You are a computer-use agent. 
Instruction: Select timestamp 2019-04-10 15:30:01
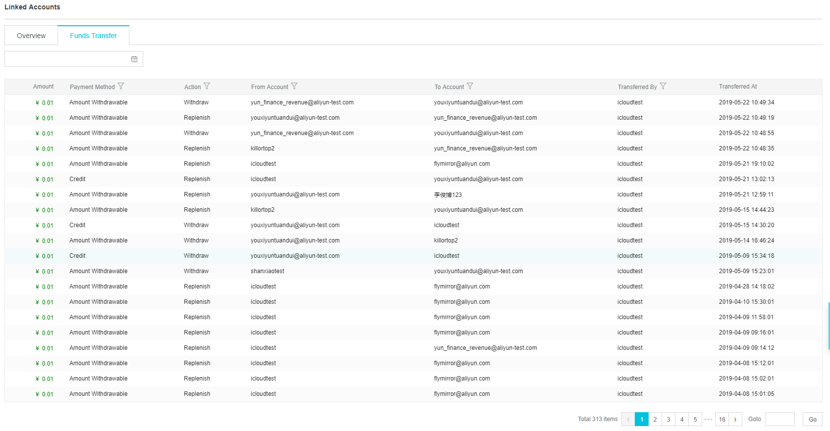746,302
